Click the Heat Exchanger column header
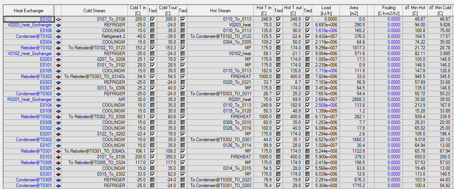This screenshot has height=189, width=454. (29, 11)
